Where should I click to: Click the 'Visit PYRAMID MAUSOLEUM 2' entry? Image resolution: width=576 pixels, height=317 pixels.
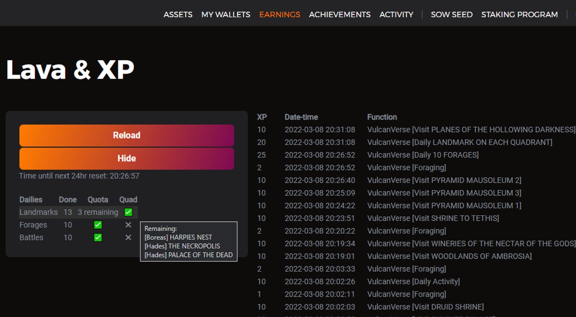coord(444,180)
